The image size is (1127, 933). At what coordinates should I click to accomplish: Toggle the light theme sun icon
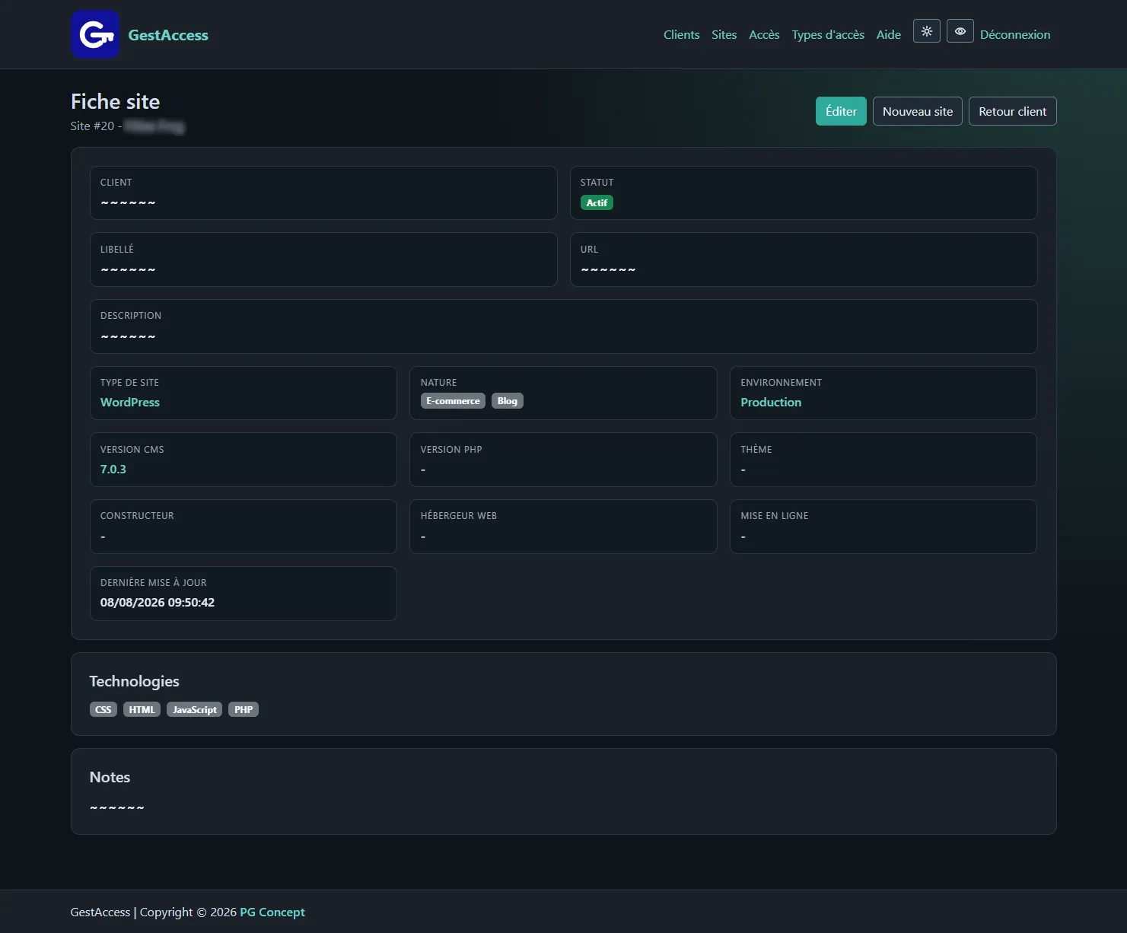[926, 31]
